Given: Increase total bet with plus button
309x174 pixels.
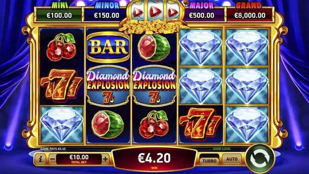Looking at the screenshot, I should (x=105, y=159).
